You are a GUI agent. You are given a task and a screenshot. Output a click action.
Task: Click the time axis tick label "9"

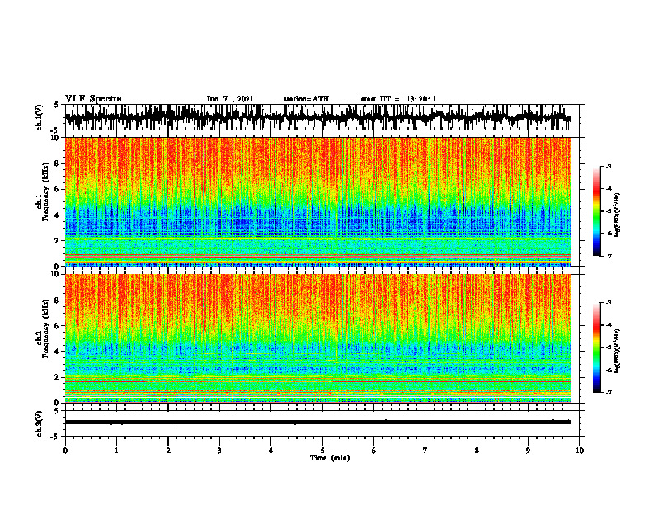pos(528,451)
